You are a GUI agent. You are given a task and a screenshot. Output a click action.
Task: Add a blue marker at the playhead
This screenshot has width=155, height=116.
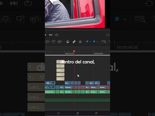(94, 42)
